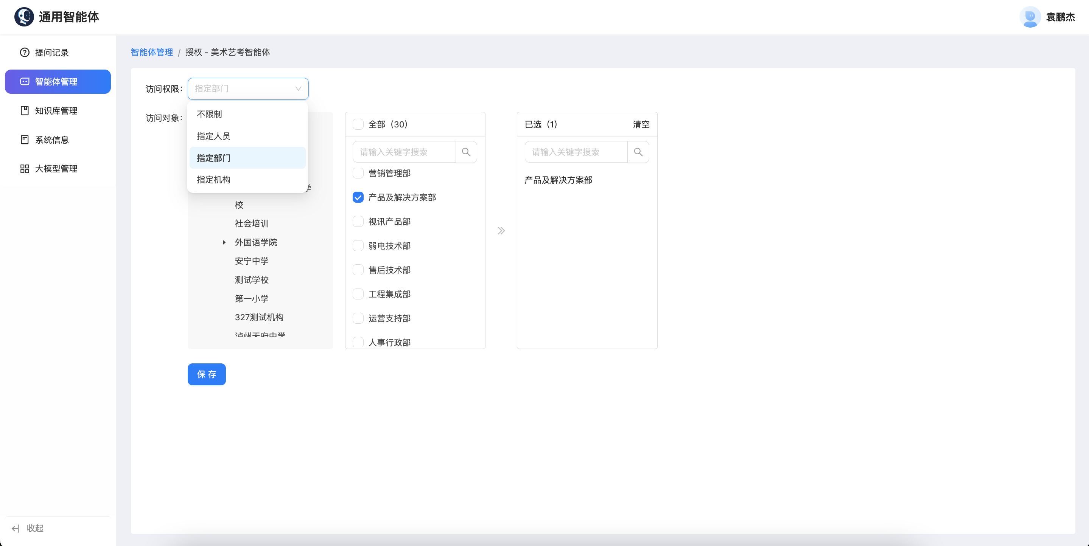Image resolution: width=1089 pixels, height=546 pixels.
Task: Open the 访问权限 dropdown arrow
Action: pos(298,89)
